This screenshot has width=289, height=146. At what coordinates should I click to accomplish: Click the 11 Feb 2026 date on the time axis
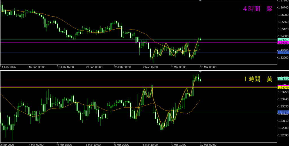[8, 68]
